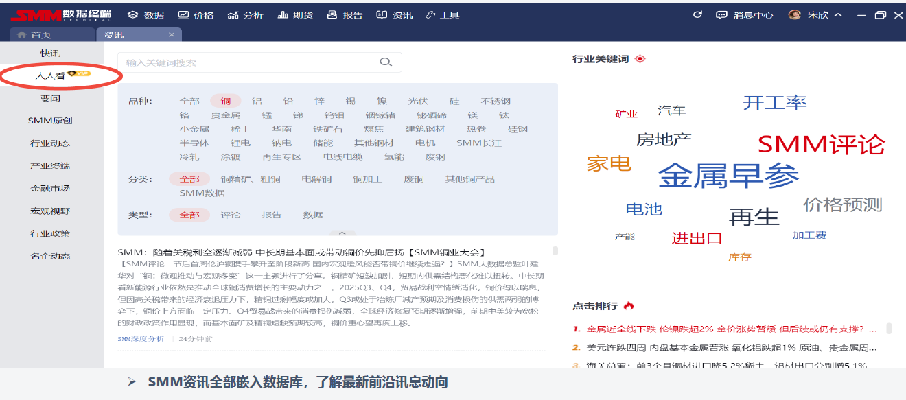Click the 宋欣 user avatar
The height and width of the screenshot is (400, 906).
795,14
